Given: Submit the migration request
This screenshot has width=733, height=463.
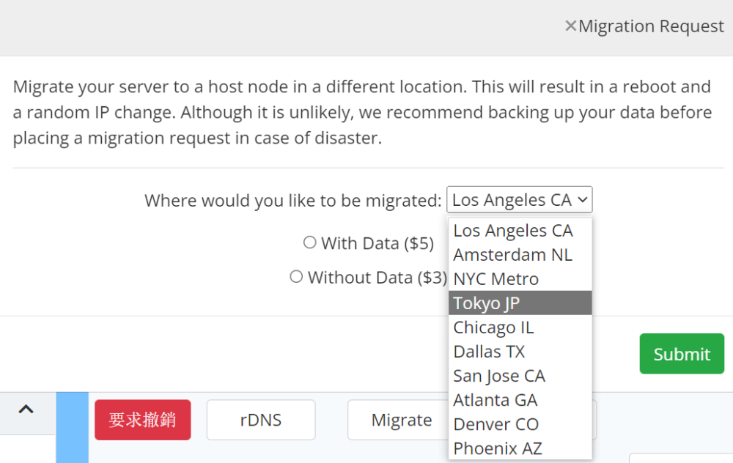Looking at the screenshot, I should coord(682,354).
